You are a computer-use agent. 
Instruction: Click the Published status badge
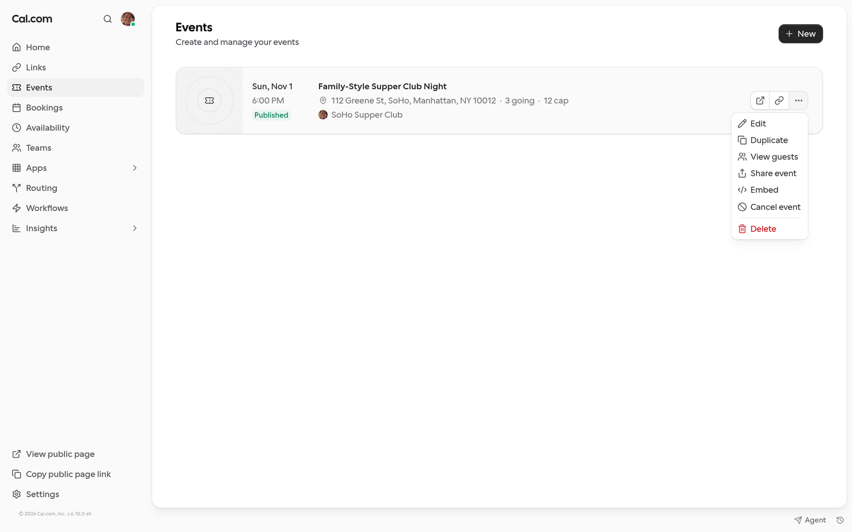point(271,115)
